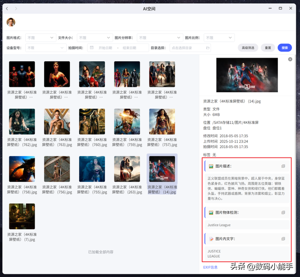The height and width of the screenshot is (277, 300).
Task: Open the EXIF信息 link
Action: click(210, 267)
